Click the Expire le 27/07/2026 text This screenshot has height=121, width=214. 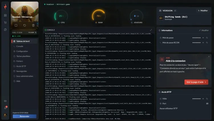pos(21,113)
